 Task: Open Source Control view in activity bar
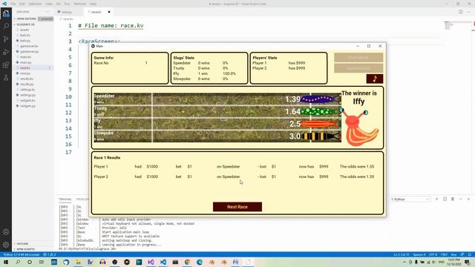(x=6, y=39)
